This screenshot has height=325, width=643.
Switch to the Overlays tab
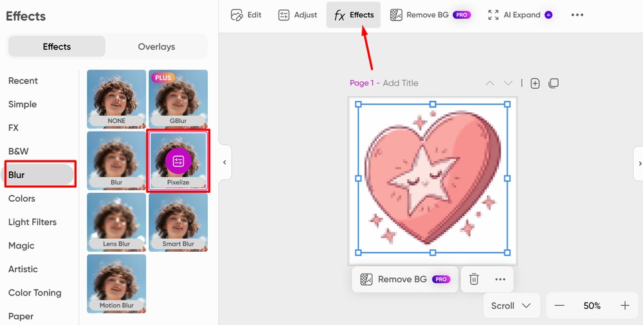click(156, 47)
